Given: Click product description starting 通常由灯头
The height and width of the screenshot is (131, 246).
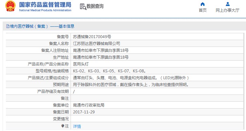Looking at the screenshot, I should (131, 78).
